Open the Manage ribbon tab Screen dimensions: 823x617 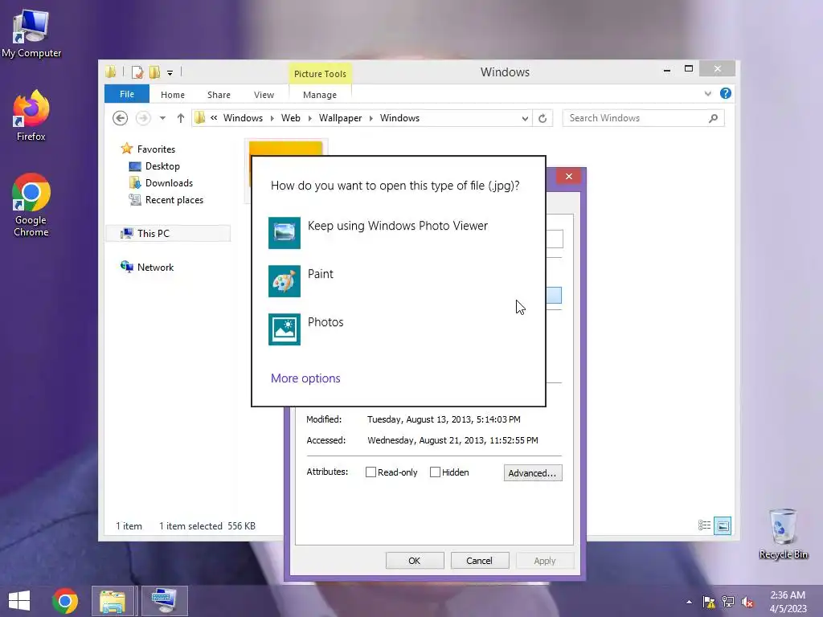pyautogui.click(x=320, y=95)
